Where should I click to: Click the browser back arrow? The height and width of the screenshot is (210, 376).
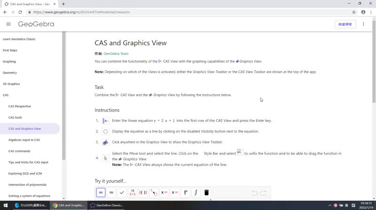(5, 12)
